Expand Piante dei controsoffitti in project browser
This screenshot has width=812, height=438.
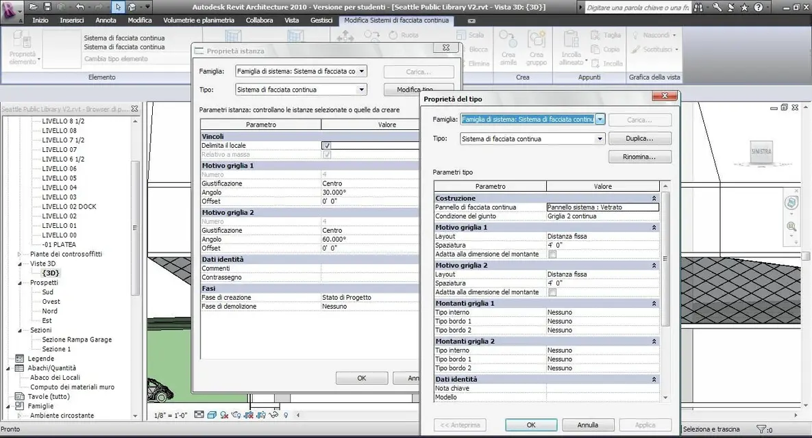point(20,255)
